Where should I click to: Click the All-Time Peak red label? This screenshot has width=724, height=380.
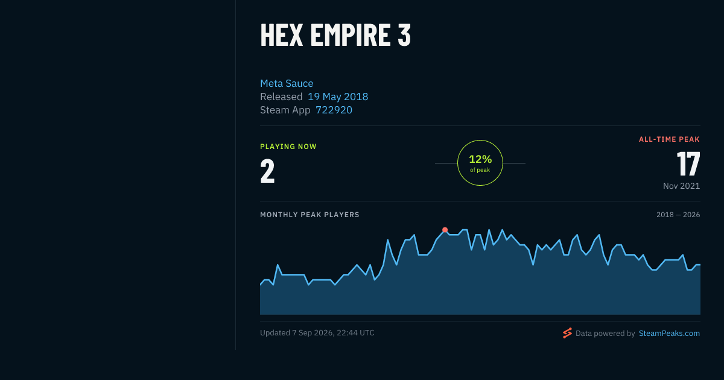[670, 139]
